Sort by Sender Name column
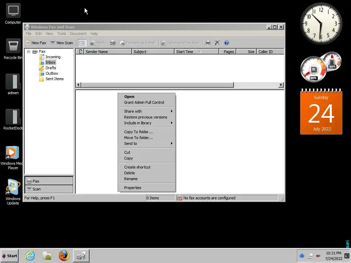The image size is (351, 263). coord(108,52)
